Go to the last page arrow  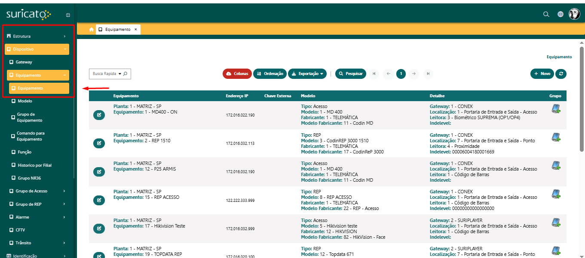[428, 74]
